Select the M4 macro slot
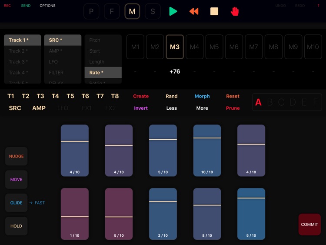This screenshot has height=245, width=326. pyautogui.click(x=194, y=47)
